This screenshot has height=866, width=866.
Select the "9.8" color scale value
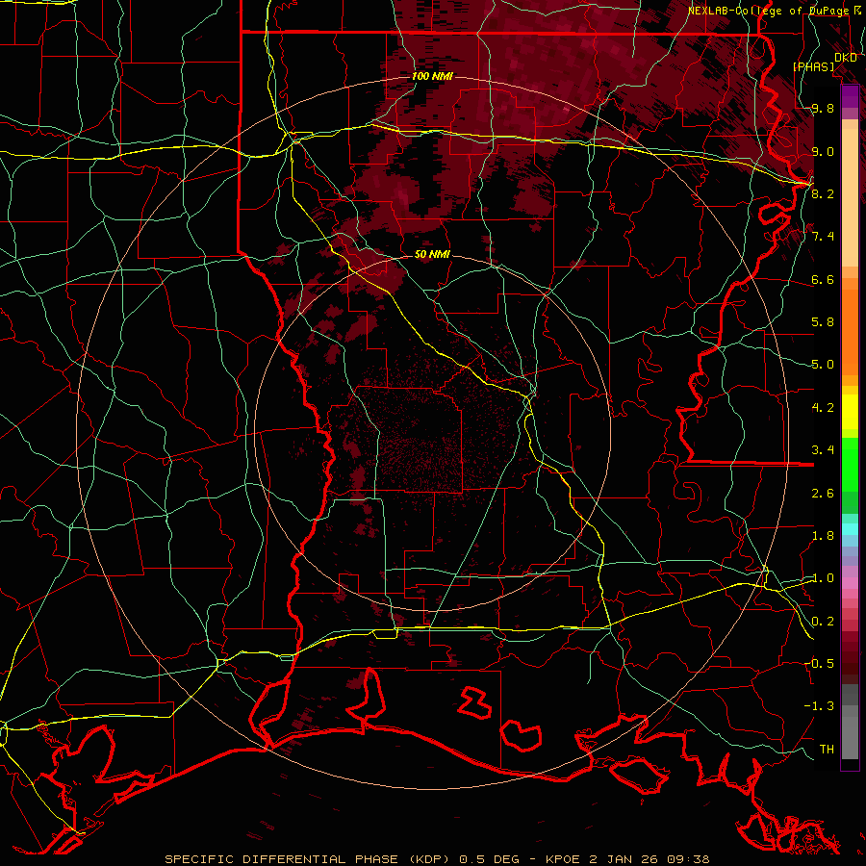tap(823, 109)
